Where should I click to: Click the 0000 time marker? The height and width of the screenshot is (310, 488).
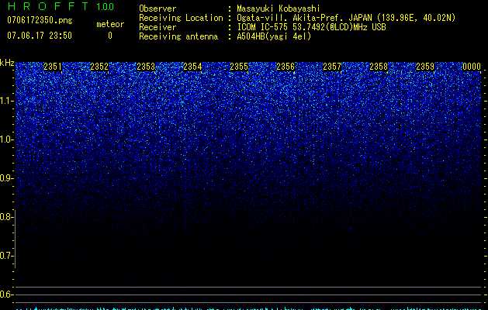coord(472,67)
